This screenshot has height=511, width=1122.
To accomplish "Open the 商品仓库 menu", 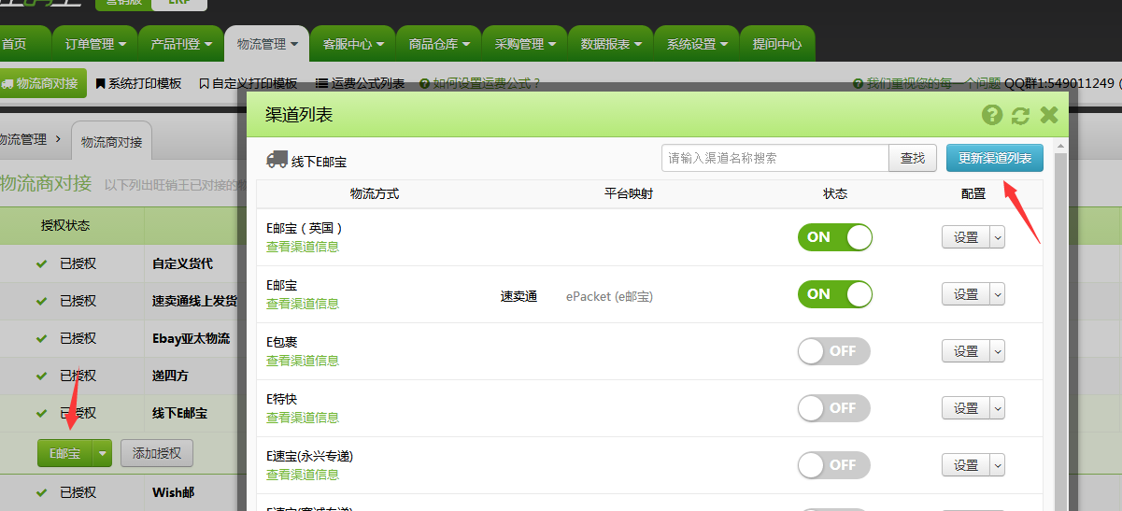I will pyautogui.click(x=439, y=44).
